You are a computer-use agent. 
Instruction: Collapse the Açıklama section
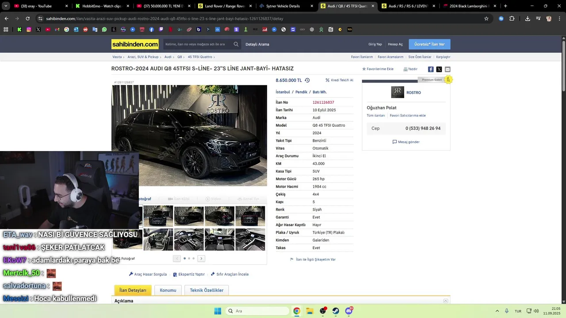(x=446, y=301)
